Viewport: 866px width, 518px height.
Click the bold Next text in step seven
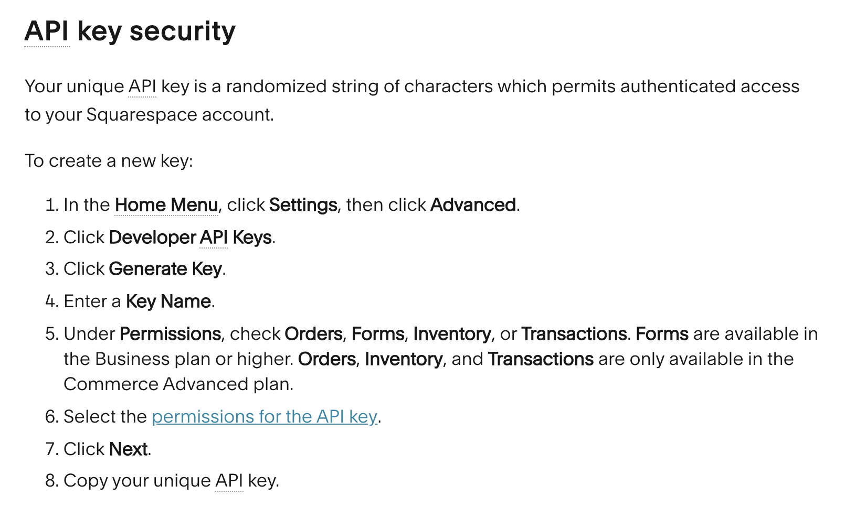coord(128,449)
